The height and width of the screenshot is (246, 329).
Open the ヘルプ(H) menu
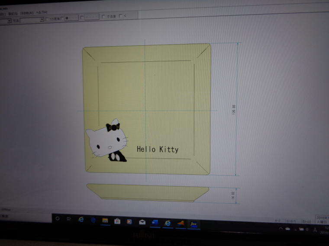coord(42,13)
